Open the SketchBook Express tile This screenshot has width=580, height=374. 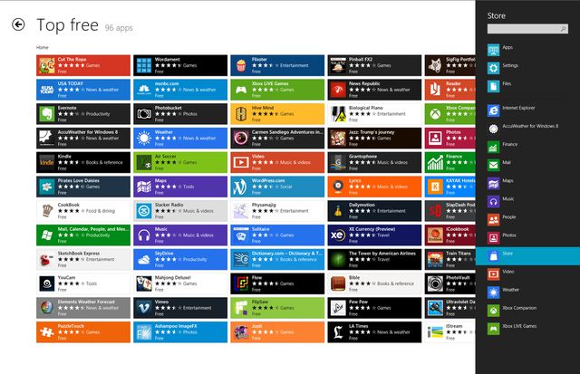(x=83, y=259)
